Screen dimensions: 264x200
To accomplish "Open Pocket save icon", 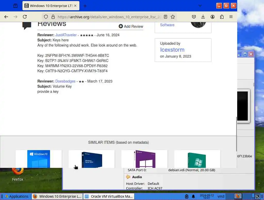I will pos(194,17).
